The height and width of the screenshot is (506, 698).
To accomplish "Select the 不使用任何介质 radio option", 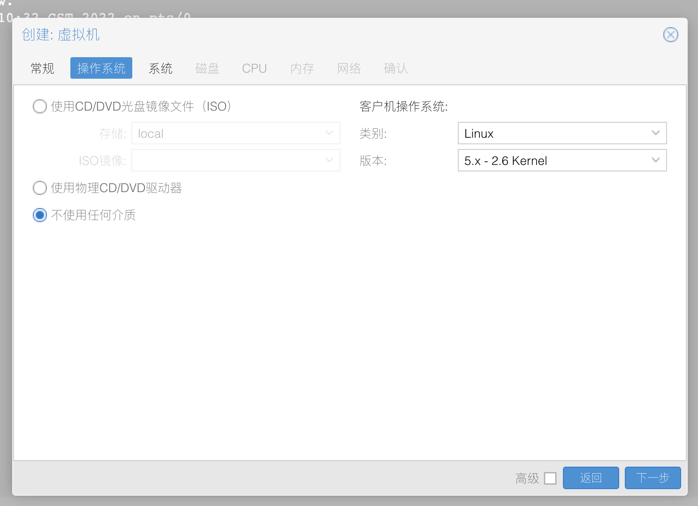I will click(x=40, y=215).
